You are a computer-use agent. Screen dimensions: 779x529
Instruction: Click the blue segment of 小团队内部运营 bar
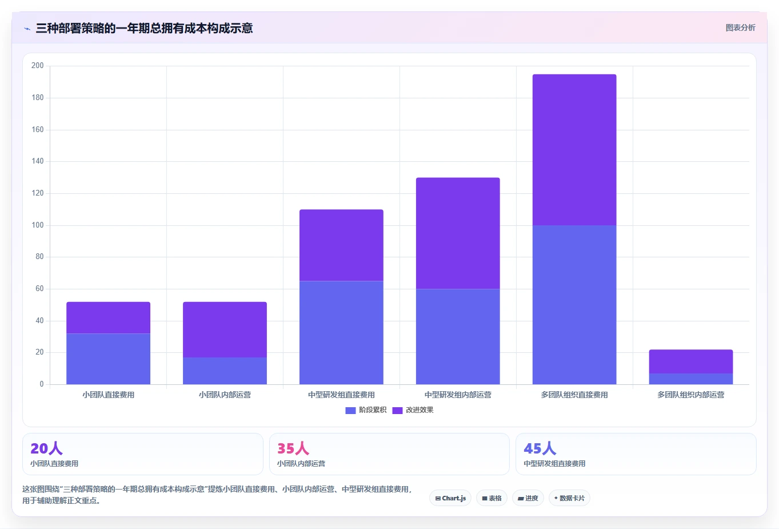[225, 371]
